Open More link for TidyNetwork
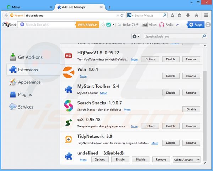This screenshot has width=213, height=171. coord(155,143)
